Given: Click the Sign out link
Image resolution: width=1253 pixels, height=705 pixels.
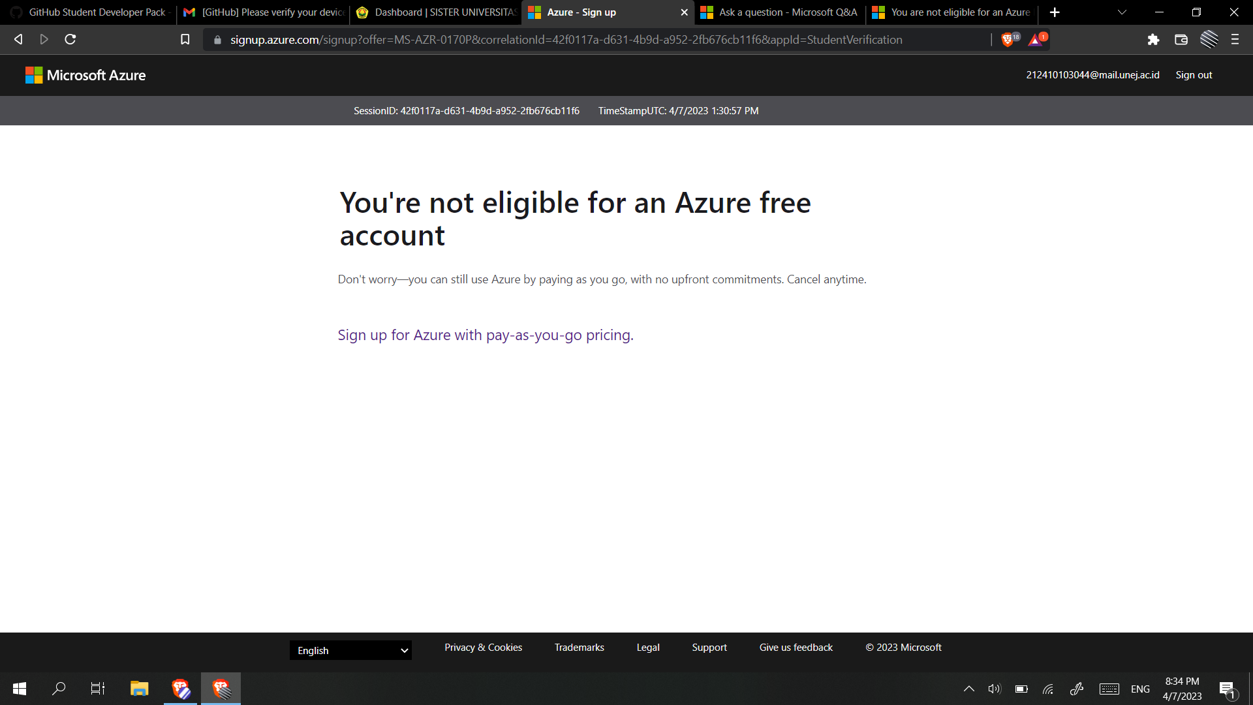Looking at the screenshot, I should 1194,75.
